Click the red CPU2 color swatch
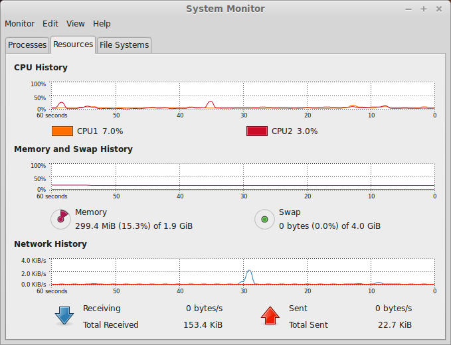 [x=257, y=131]
